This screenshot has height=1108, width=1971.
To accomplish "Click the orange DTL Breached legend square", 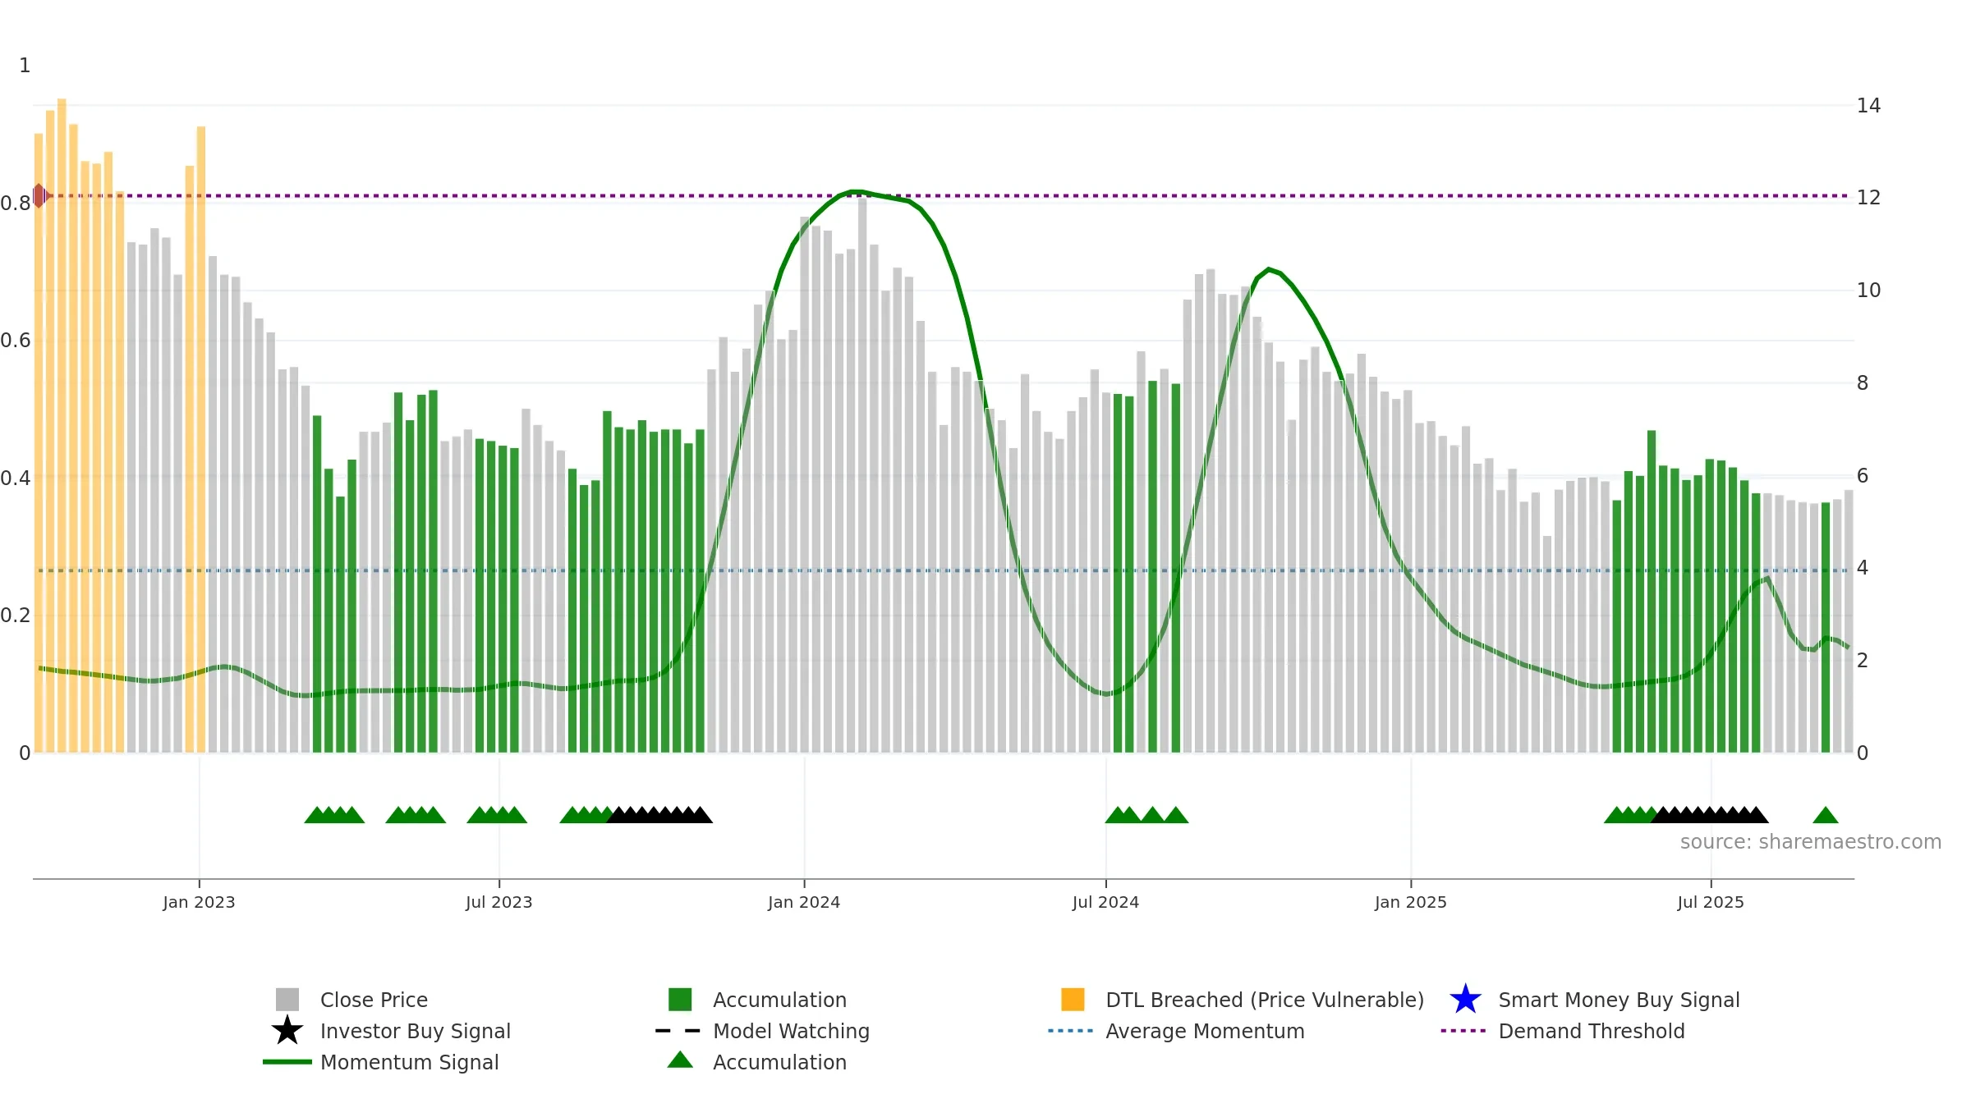I will pyautogui.click(x=1073, y=999).
